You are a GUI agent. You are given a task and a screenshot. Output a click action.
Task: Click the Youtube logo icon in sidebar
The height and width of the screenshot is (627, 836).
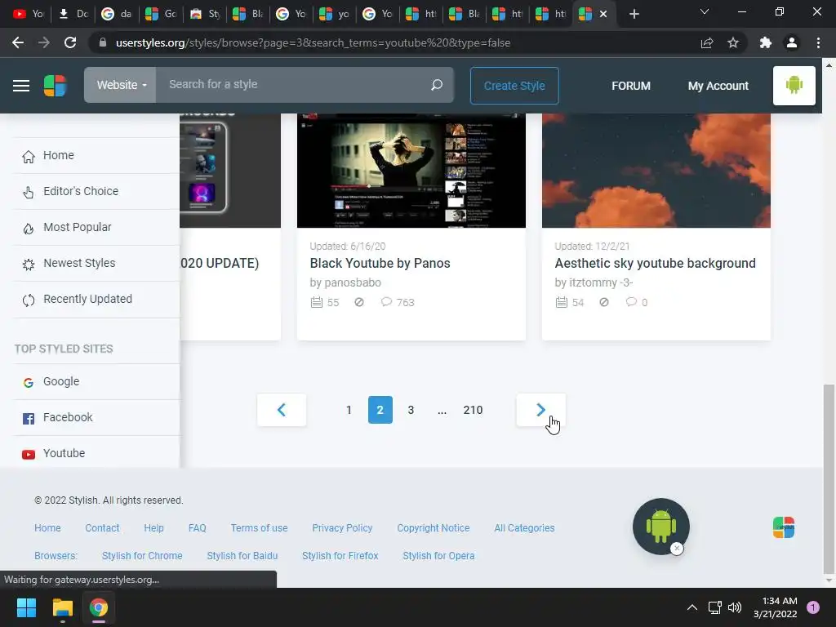29,454
